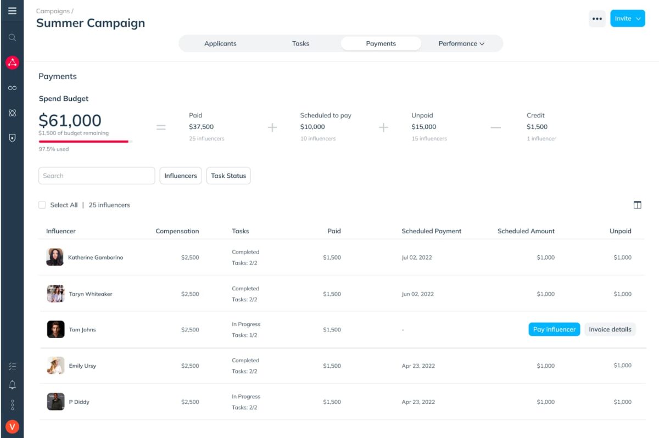Pay influencer Tom Johns
Viewport: 659px width, 438px height.
tap(554, 329)
